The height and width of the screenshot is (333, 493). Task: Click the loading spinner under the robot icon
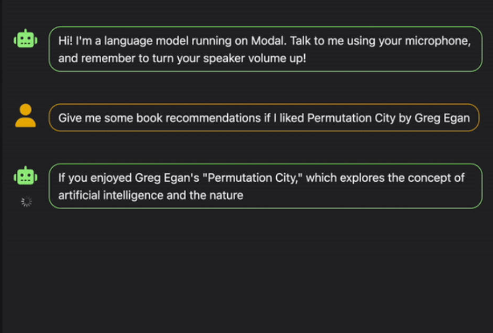[x=26, y=202]
